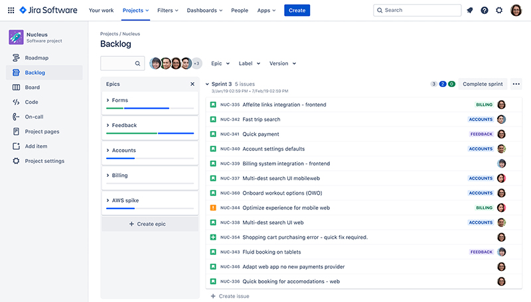531x302 pixels.
Task: Click the Feedback epic progress bar
Action: pos(149,133)
